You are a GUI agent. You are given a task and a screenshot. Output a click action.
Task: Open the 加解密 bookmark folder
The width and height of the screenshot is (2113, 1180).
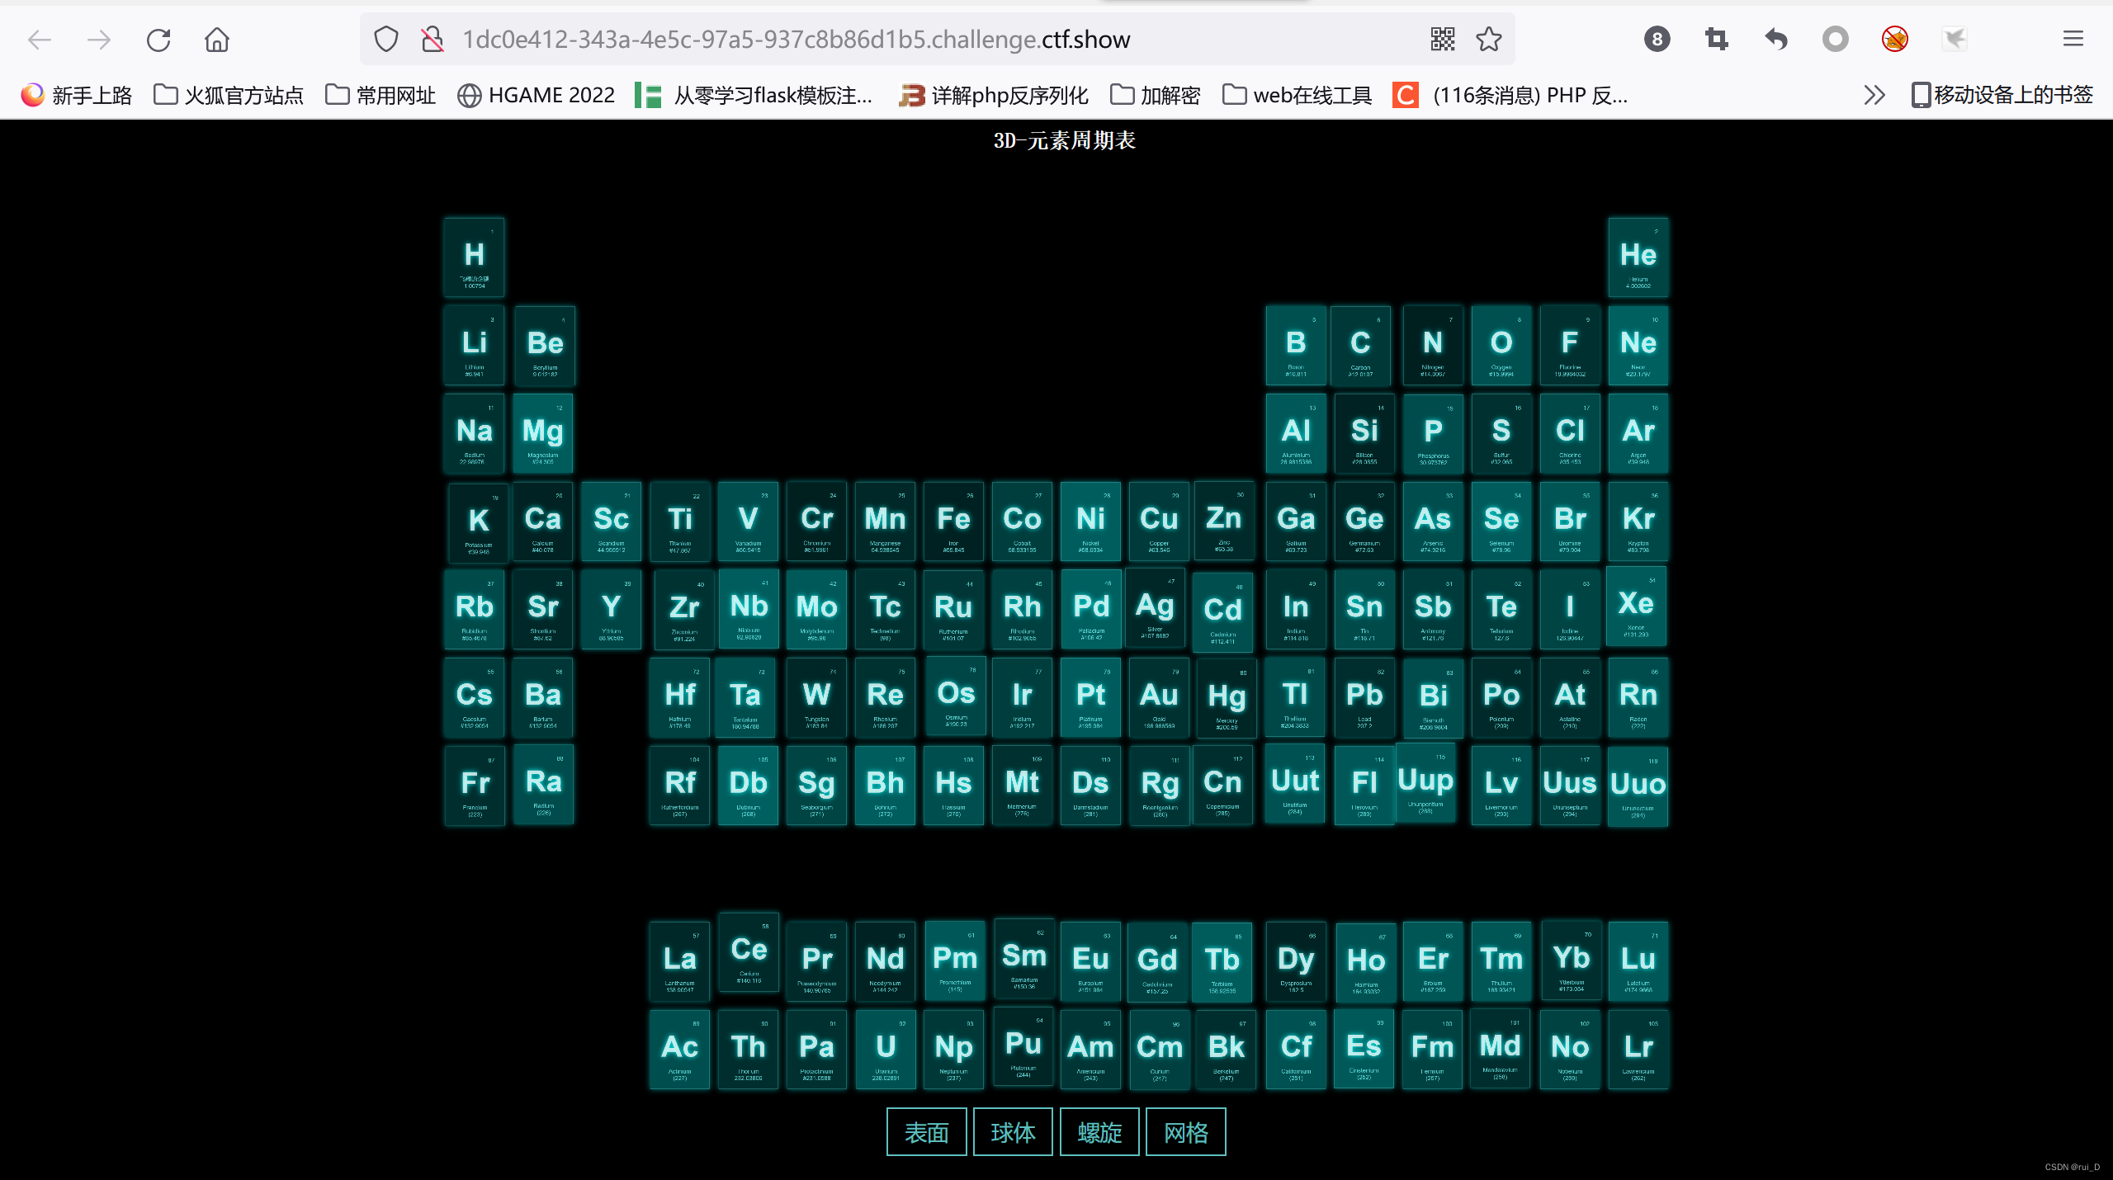(1156, 96)
